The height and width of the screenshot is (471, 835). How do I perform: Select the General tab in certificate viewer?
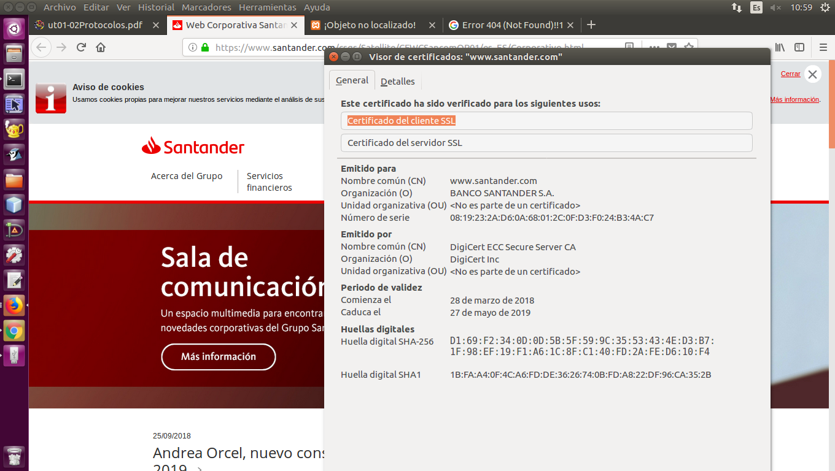(x=352, y=80)
